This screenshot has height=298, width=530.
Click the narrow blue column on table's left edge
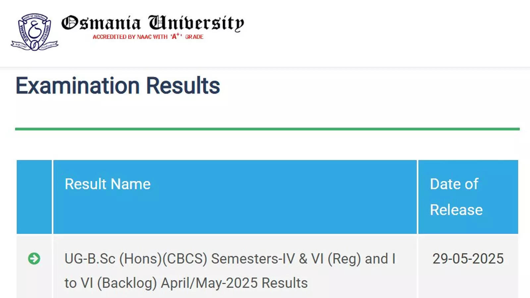[33, 197]
